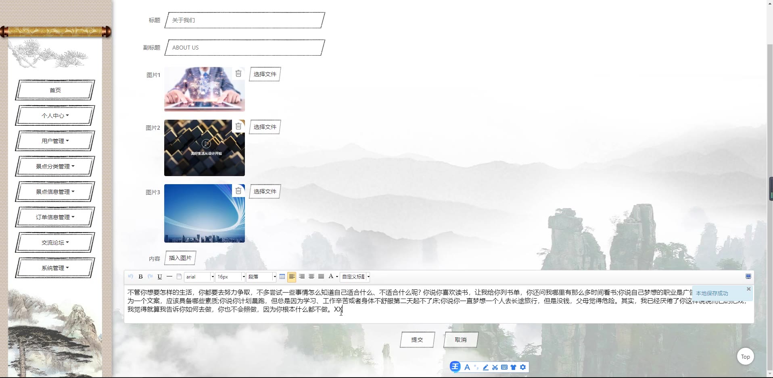Open the 图片1 businessman thumbnail
773x378 pixels.
pyautogui.click(x=205, y=89)
